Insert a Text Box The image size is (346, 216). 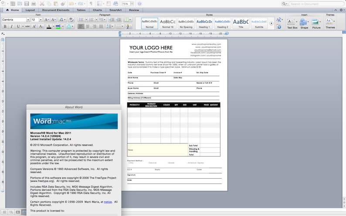point(292,23)
